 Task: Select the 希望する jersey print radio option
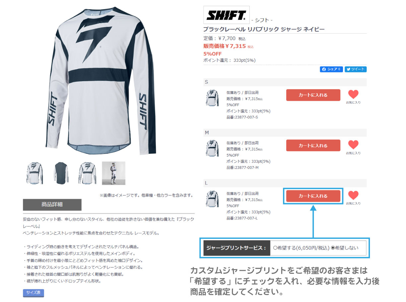(275, 248)
